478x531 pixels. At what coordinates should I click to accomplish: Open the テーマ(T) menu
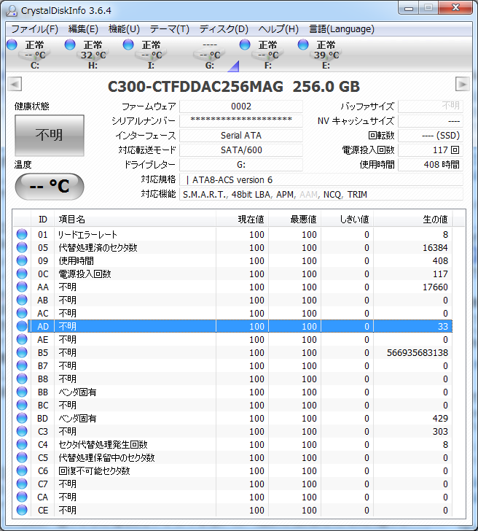click(x=170, y=29)
